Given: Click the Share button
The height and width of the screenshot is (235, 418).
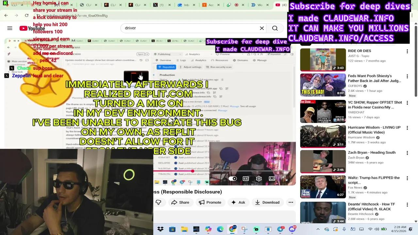Looking at the screenshot, I should click(x=180, y=202).
